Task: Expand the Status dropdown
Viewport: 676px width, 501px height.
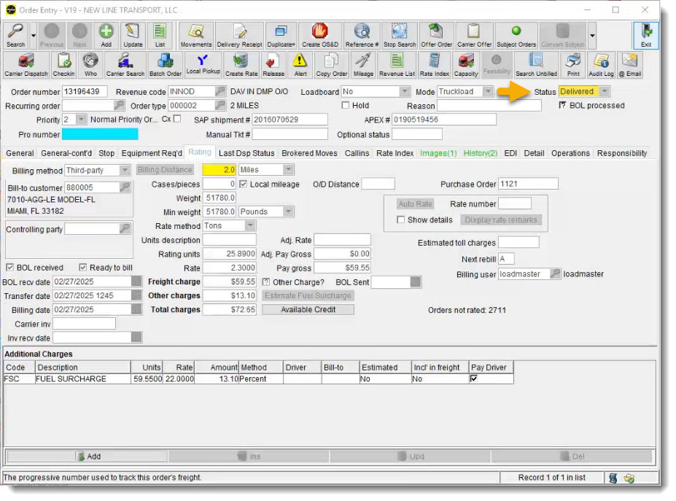Action: pyautogui.click(x=605, y=91)
